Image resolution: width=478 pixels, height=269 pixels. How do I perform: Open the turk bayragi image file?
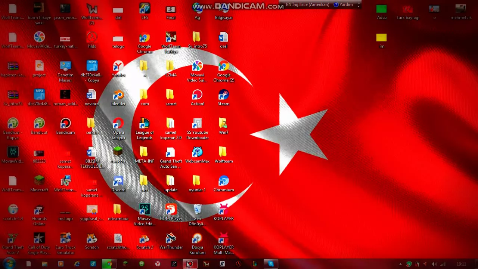click(408, 11)
